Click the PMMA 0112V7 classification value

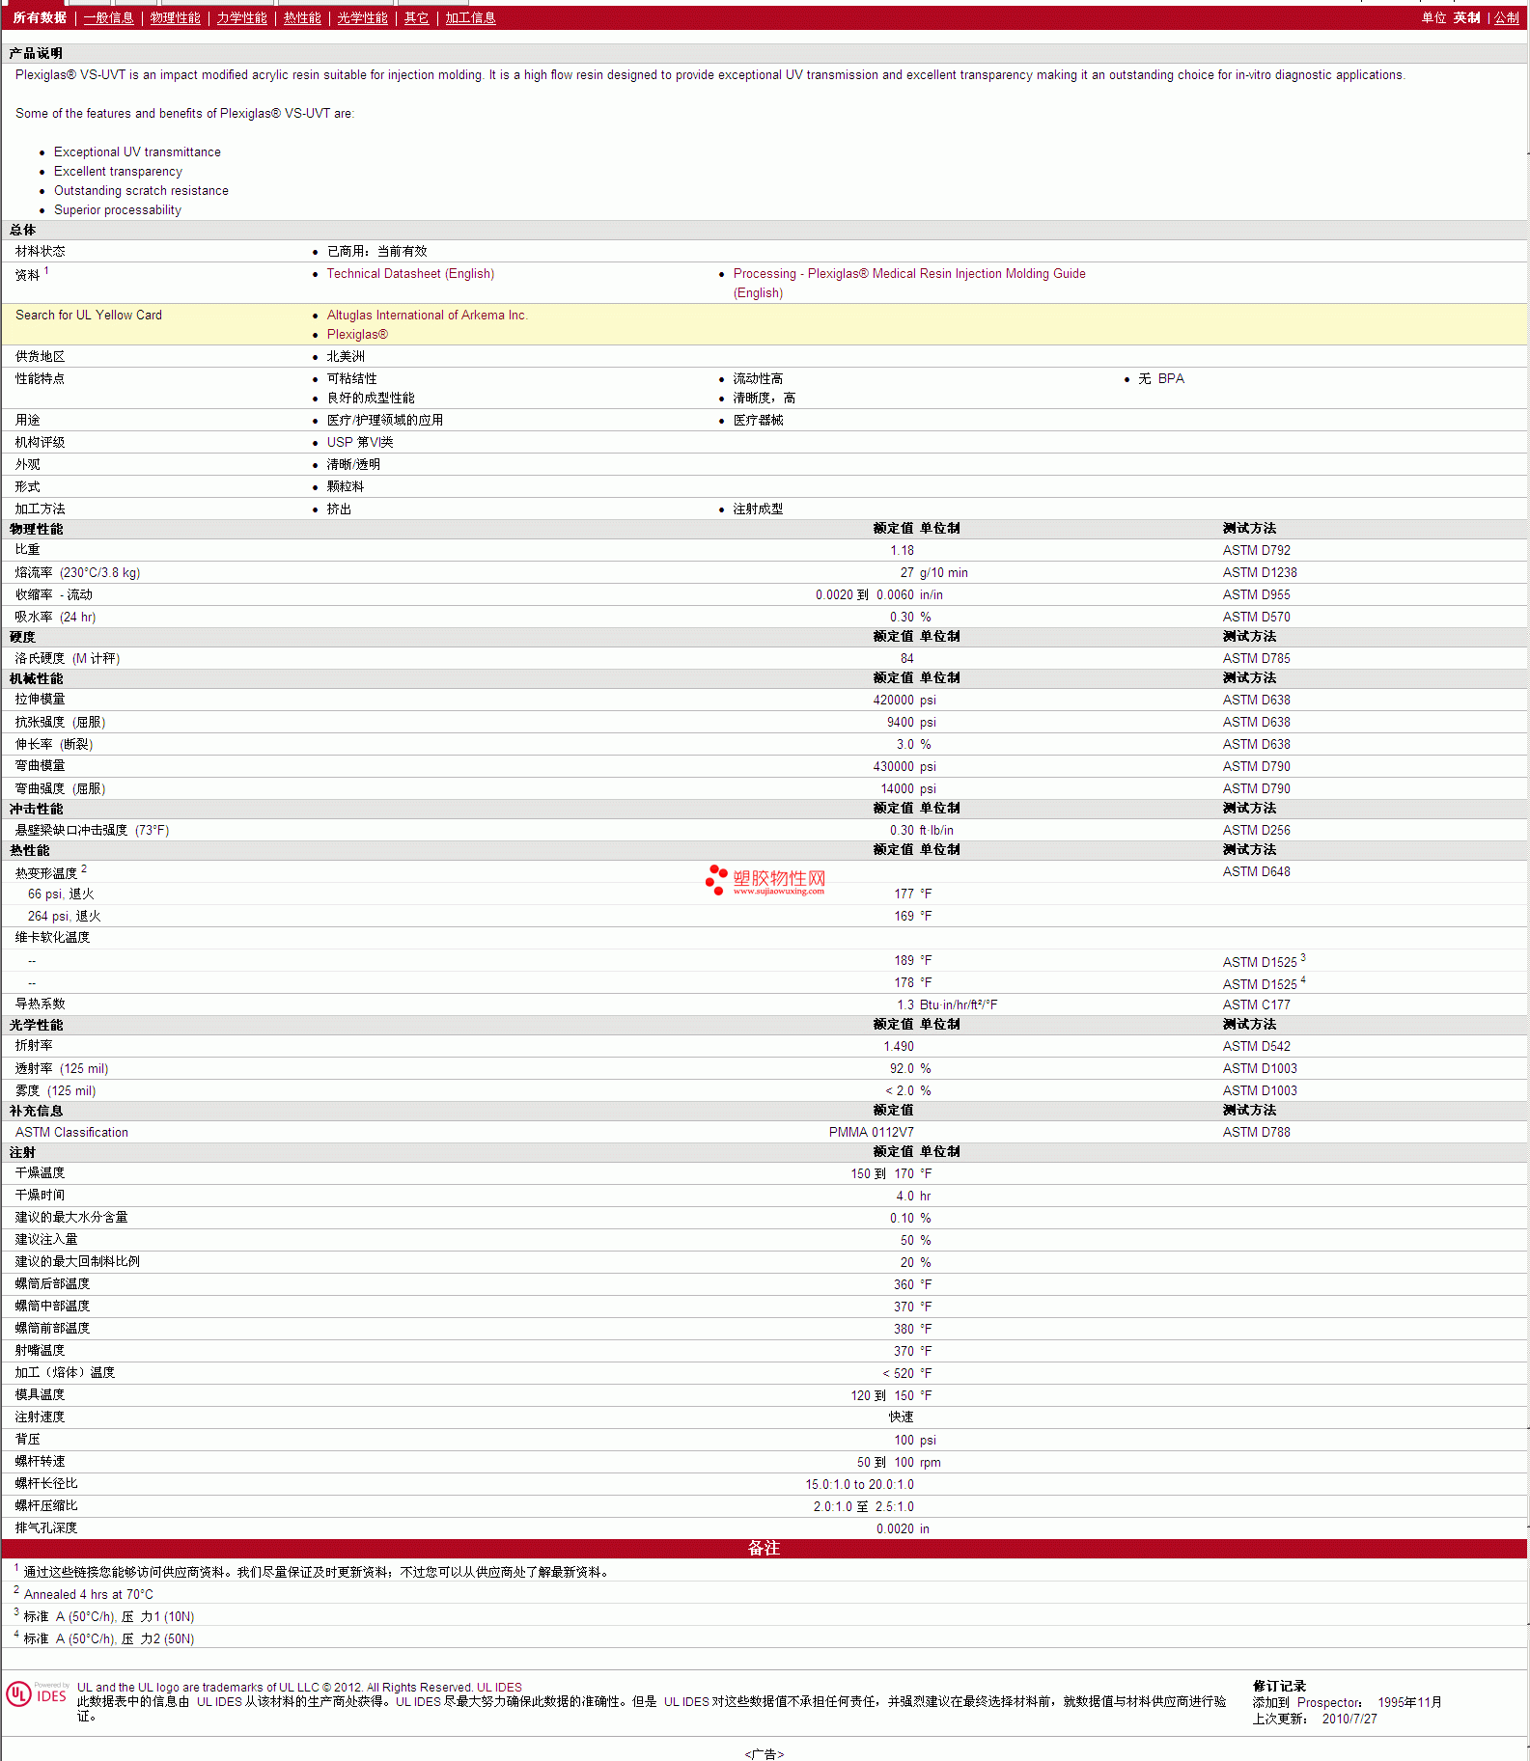(871, 1133)
